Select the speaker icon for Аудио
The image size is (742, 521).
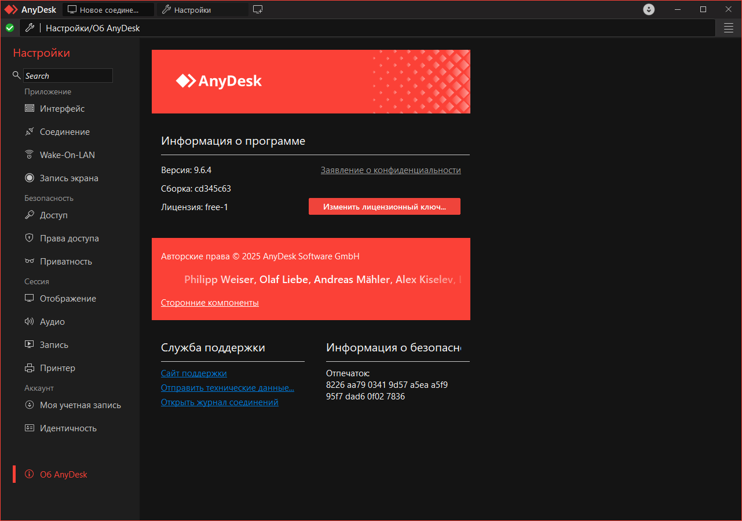30,321
